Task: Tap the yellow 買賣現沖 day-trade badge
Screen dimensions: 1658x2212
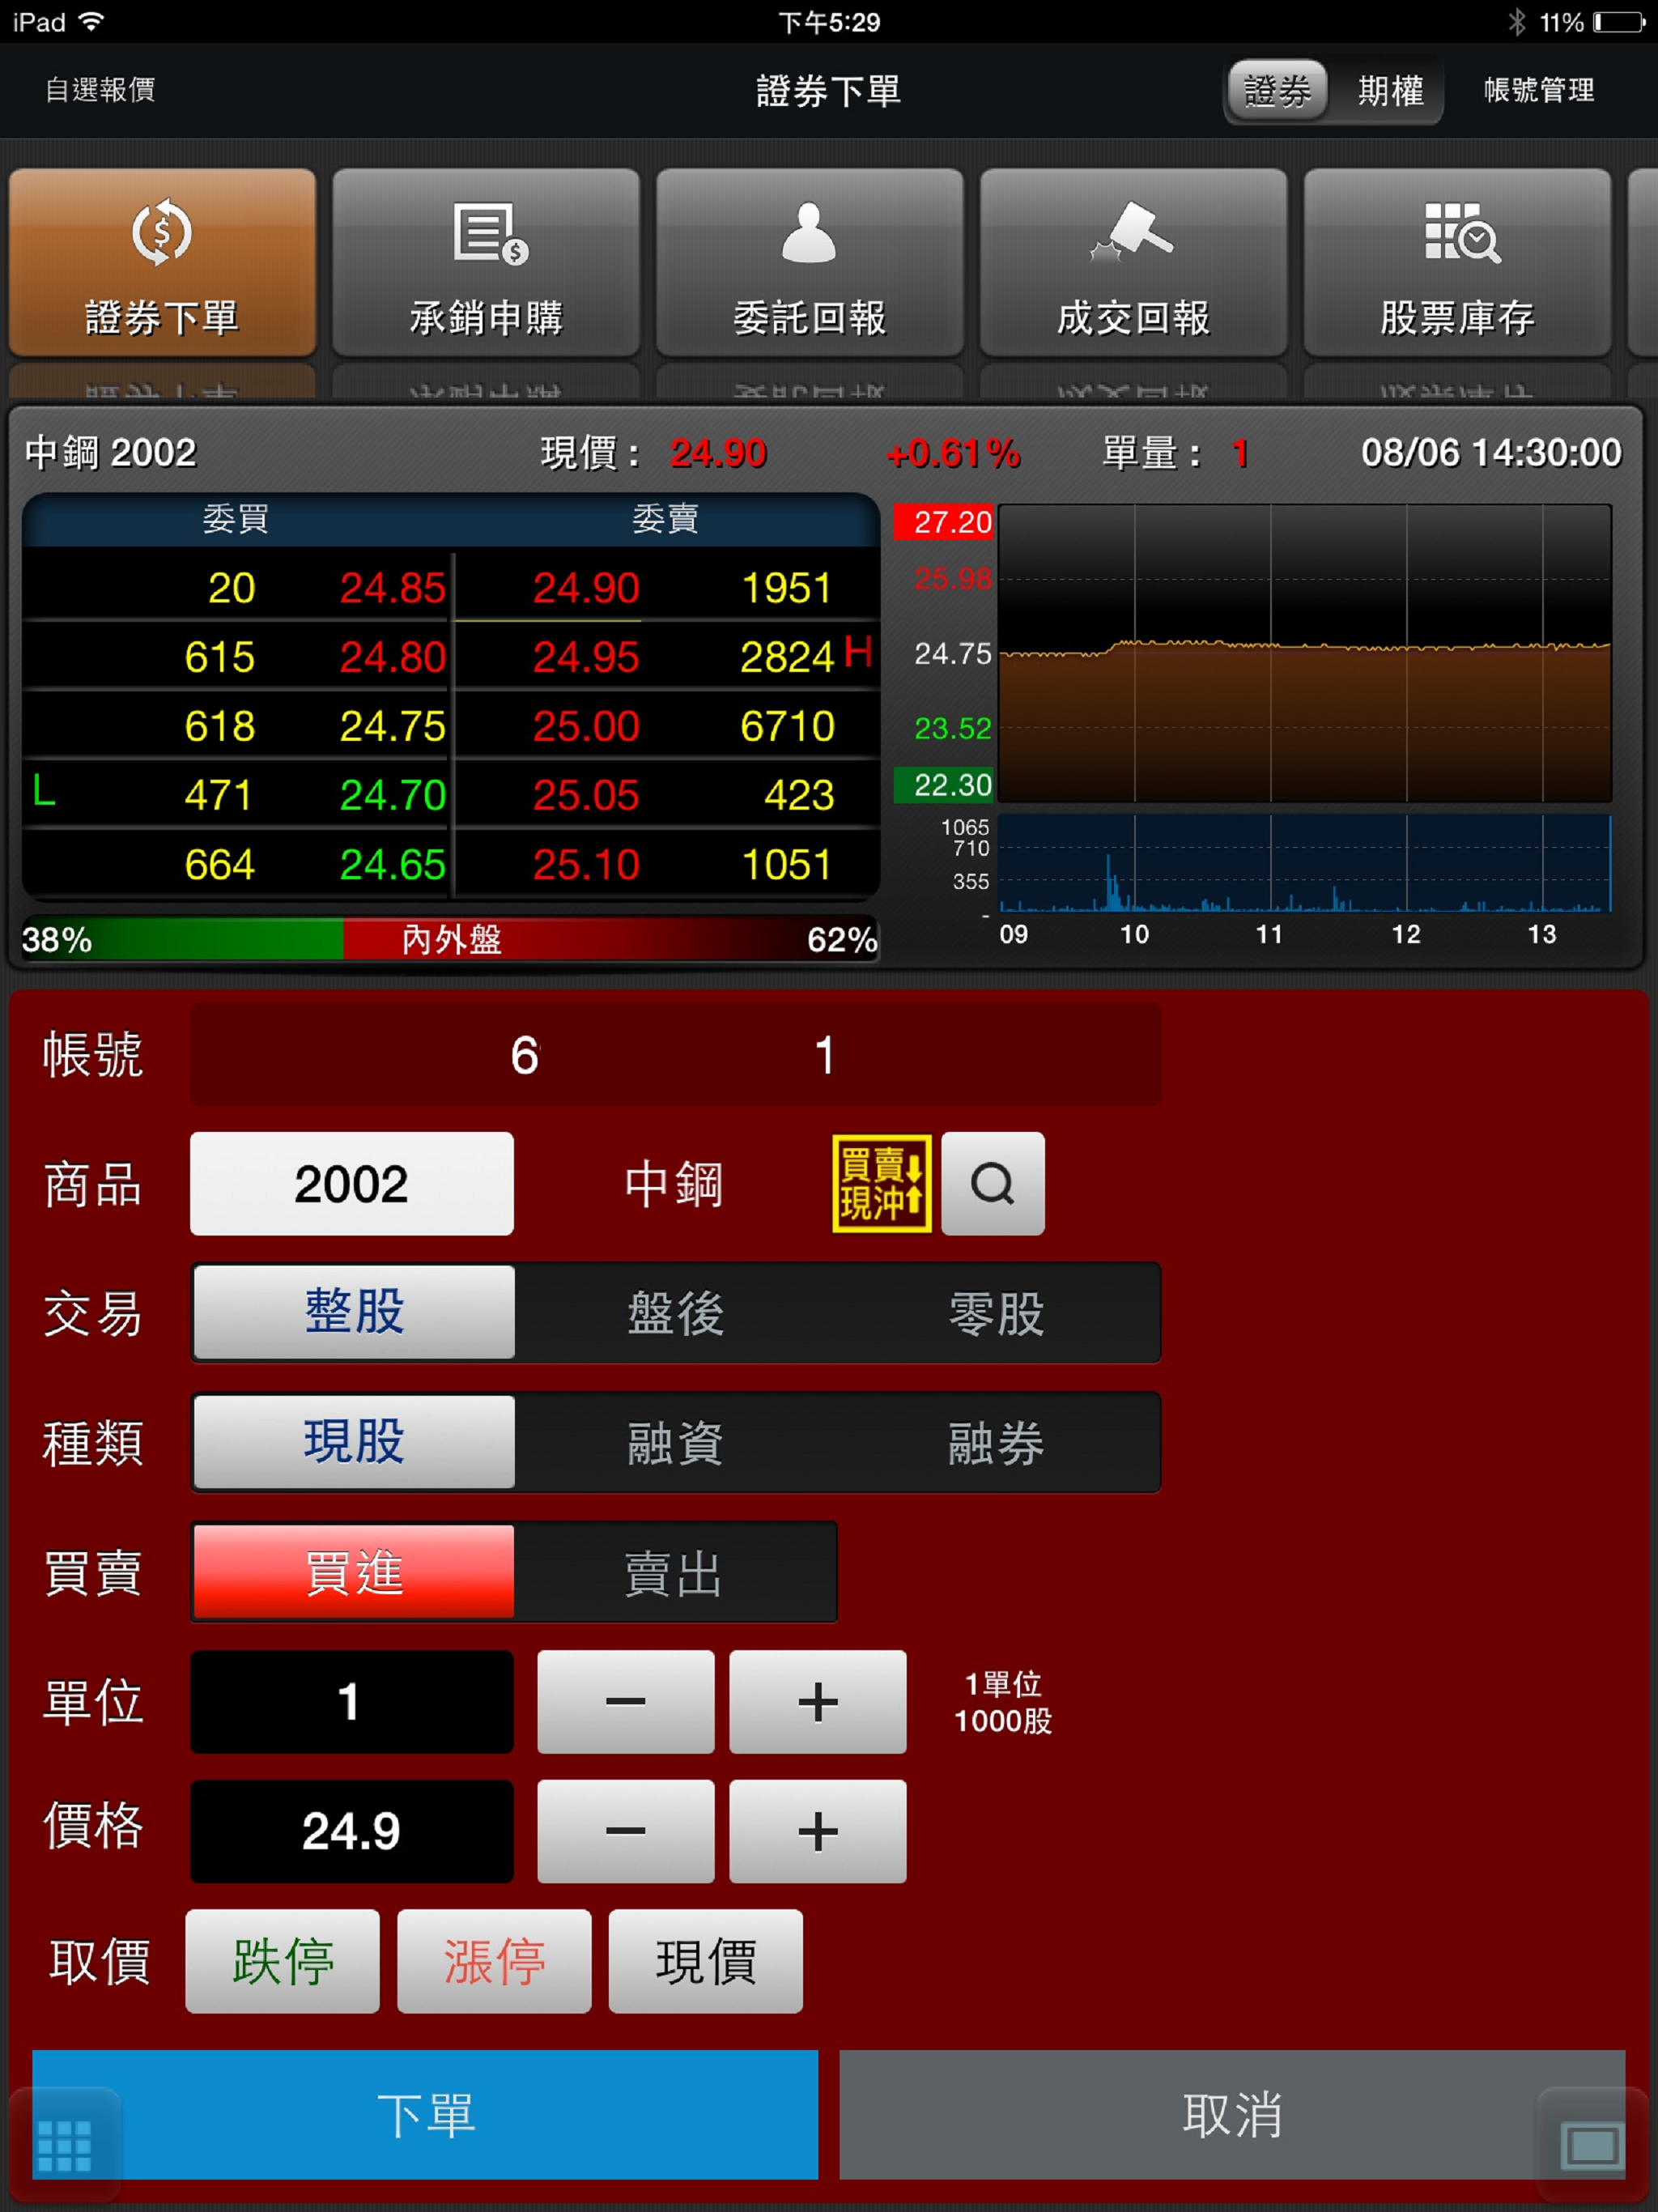Action: pyautogui.click(x=882, y=1184)
